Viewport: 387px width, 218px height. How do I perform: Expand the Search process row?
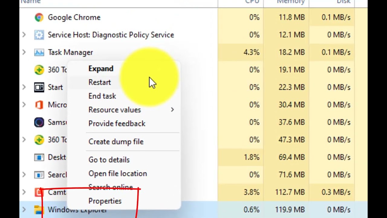pyautogui.click(x=24, y=175)
